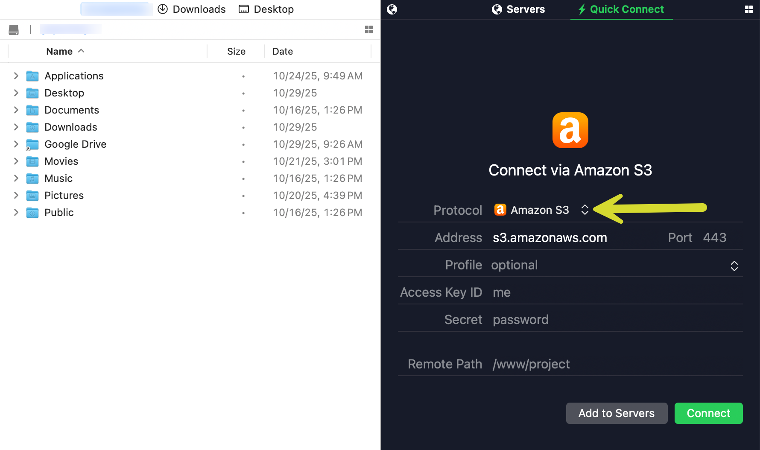
Task: Click the local drive icon in path bar
Action: pyautogui.click(x=14, y=29)
